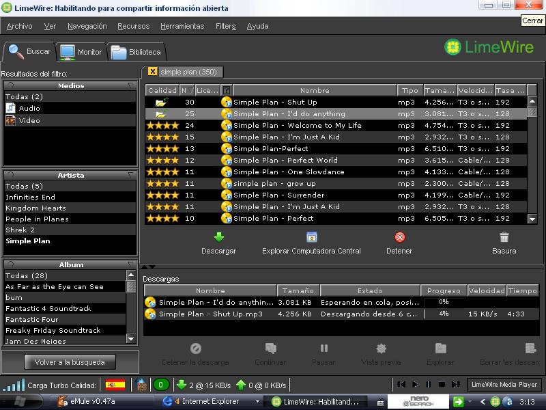This screenshot has width=546, height=410.
Task: Open the Recursos menu
Action: pos(133,26)
